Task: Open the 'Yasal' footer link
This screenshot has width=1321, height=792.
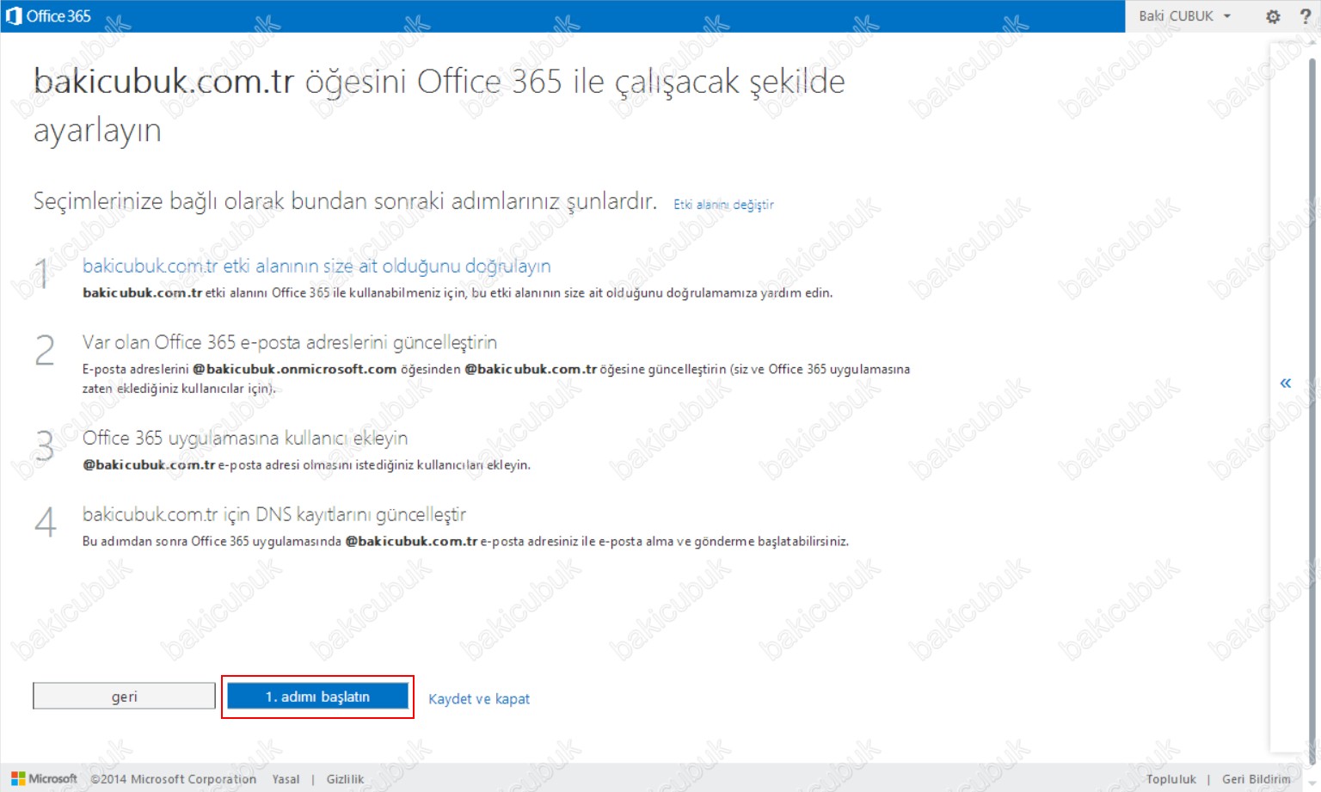Action: click(286, 779)
